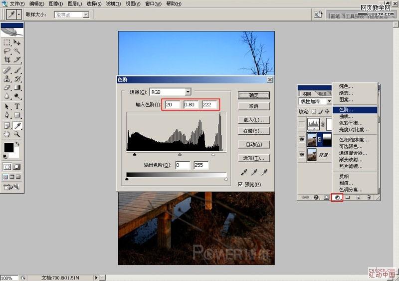Reset default colors with the small black/white icon
This screenshot has width=399, height=281.
(5, 156)
